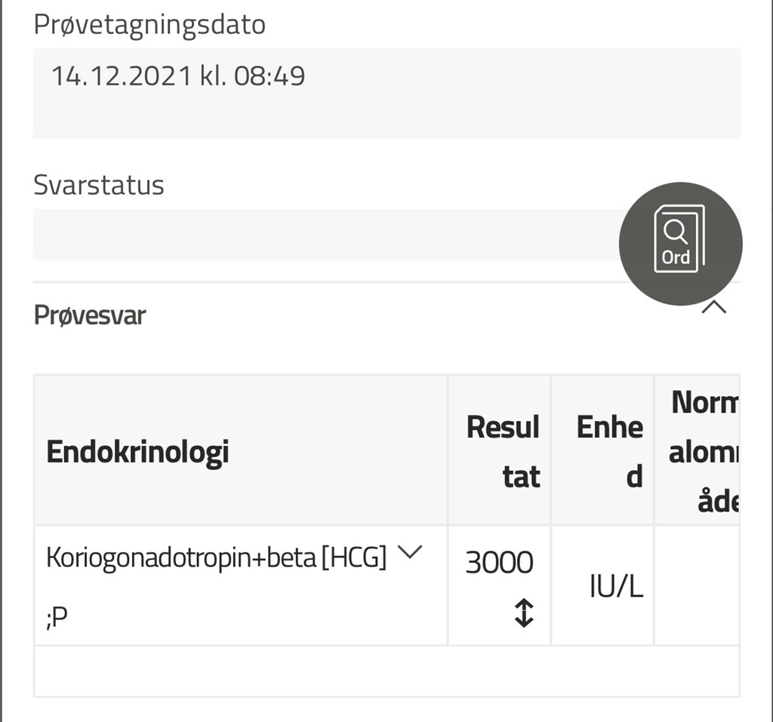This screenshot has height=722, width=773.
Task: Select the 3000 result value
Action: click(x=499, y=563)
